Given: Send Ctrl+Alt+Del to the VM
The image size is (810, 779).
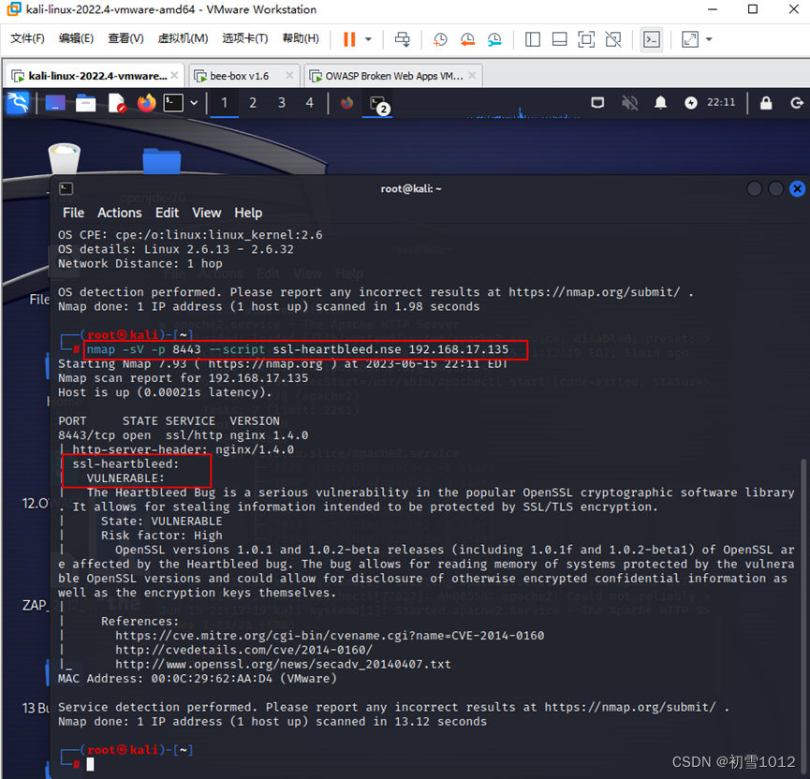Looking at the screenshot, I should coord(403,39).
